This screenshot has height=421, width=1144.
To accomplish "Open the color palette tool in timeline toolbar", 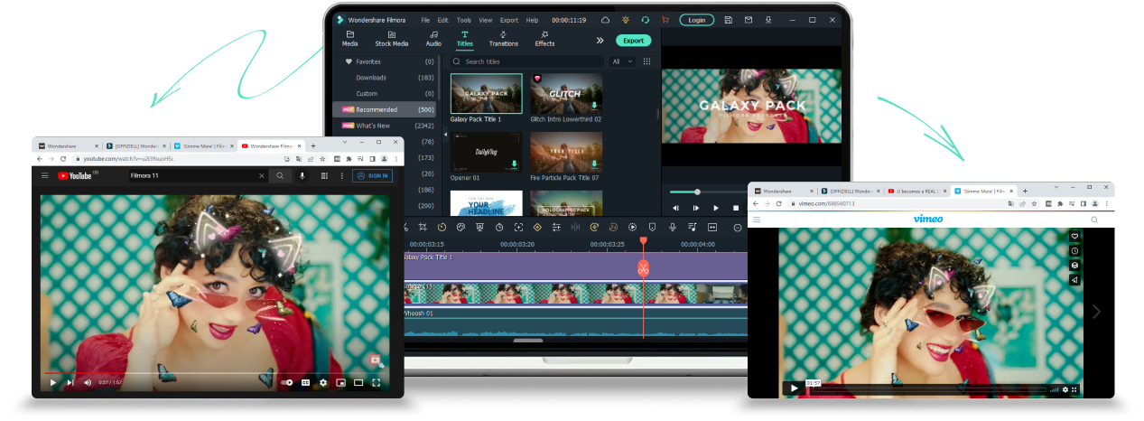I will point(460,227).
